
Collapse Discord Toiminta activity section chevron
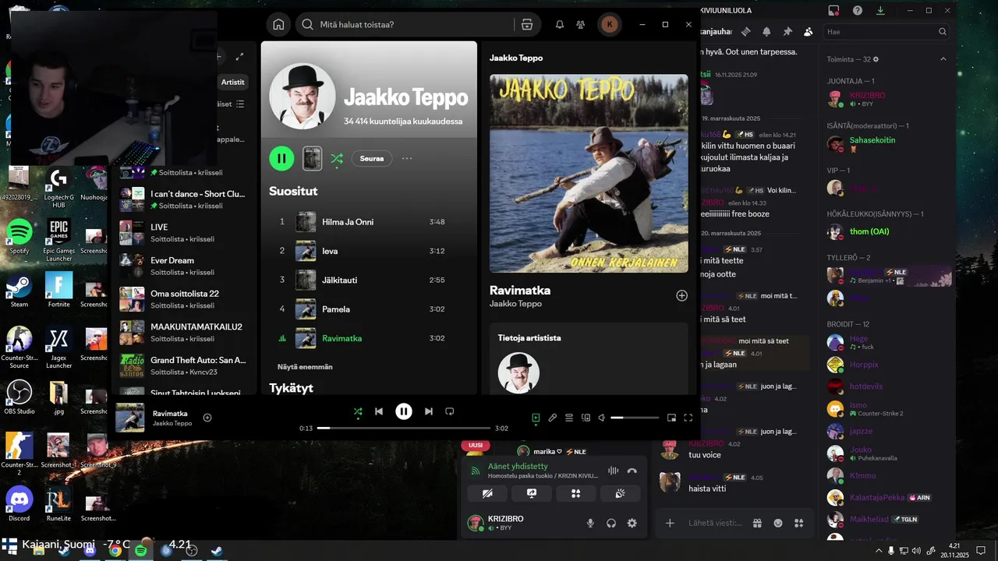[943, 59]
